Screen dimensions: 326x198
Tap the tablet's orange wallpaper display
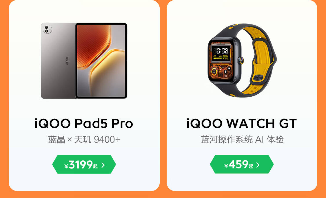pyautogui.click(x=101, y=60)
